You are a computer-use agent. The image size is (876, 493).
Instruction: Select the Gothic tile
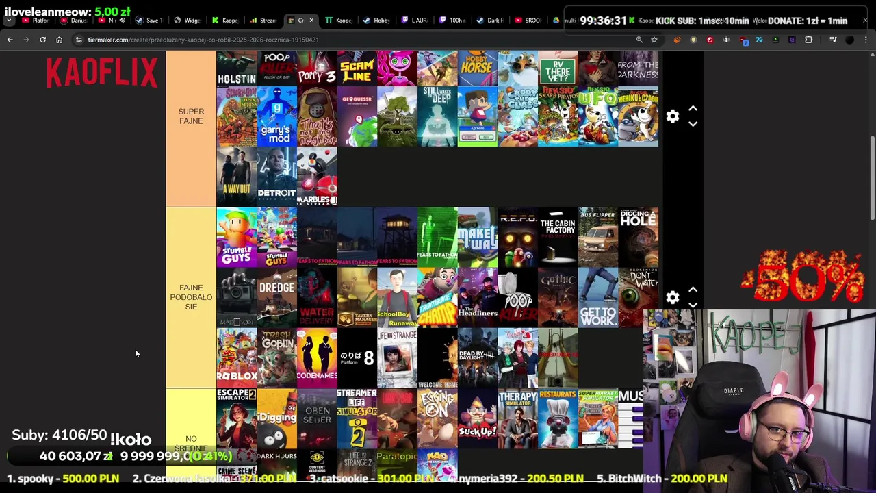[558, 297]
